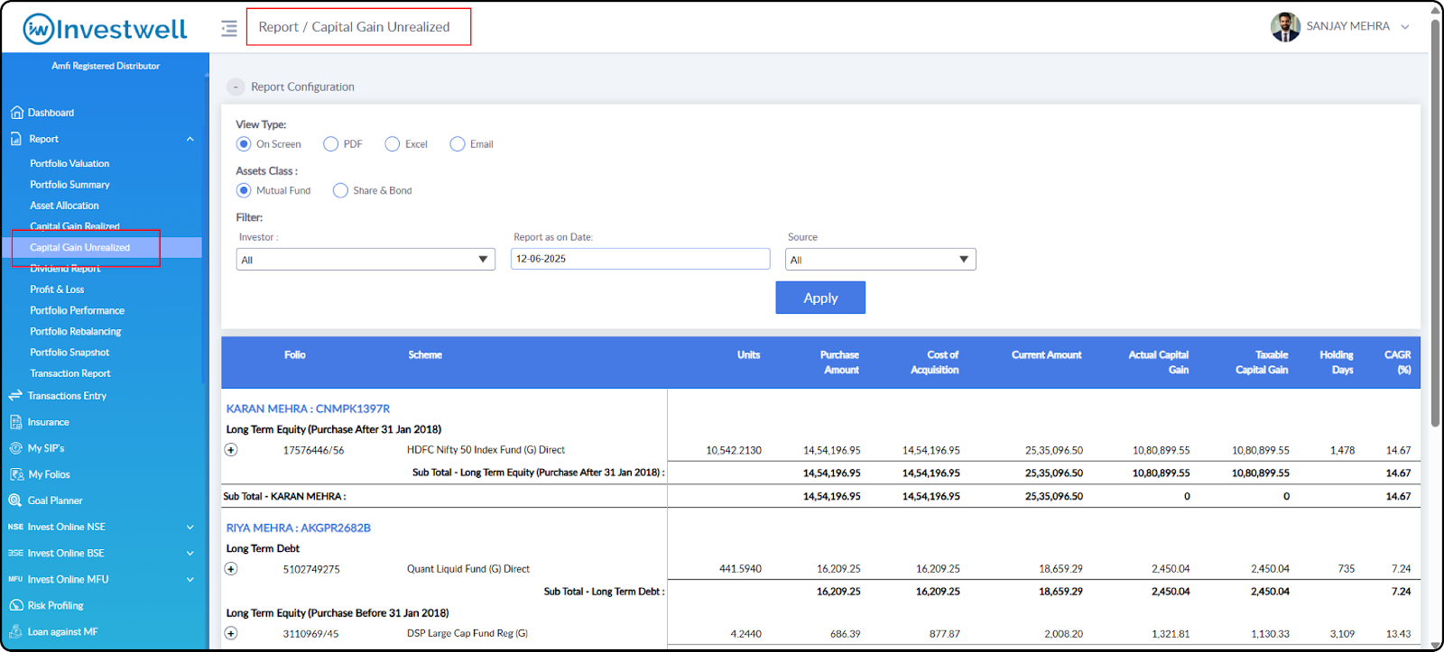Click the breadcrumb Report / Capital Gain Unrealized
The image size is (1444, 652).
pos(354,27)
